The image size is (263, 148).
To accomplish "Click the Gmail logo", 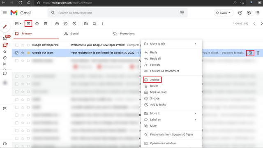I will [x=21, y=13].
